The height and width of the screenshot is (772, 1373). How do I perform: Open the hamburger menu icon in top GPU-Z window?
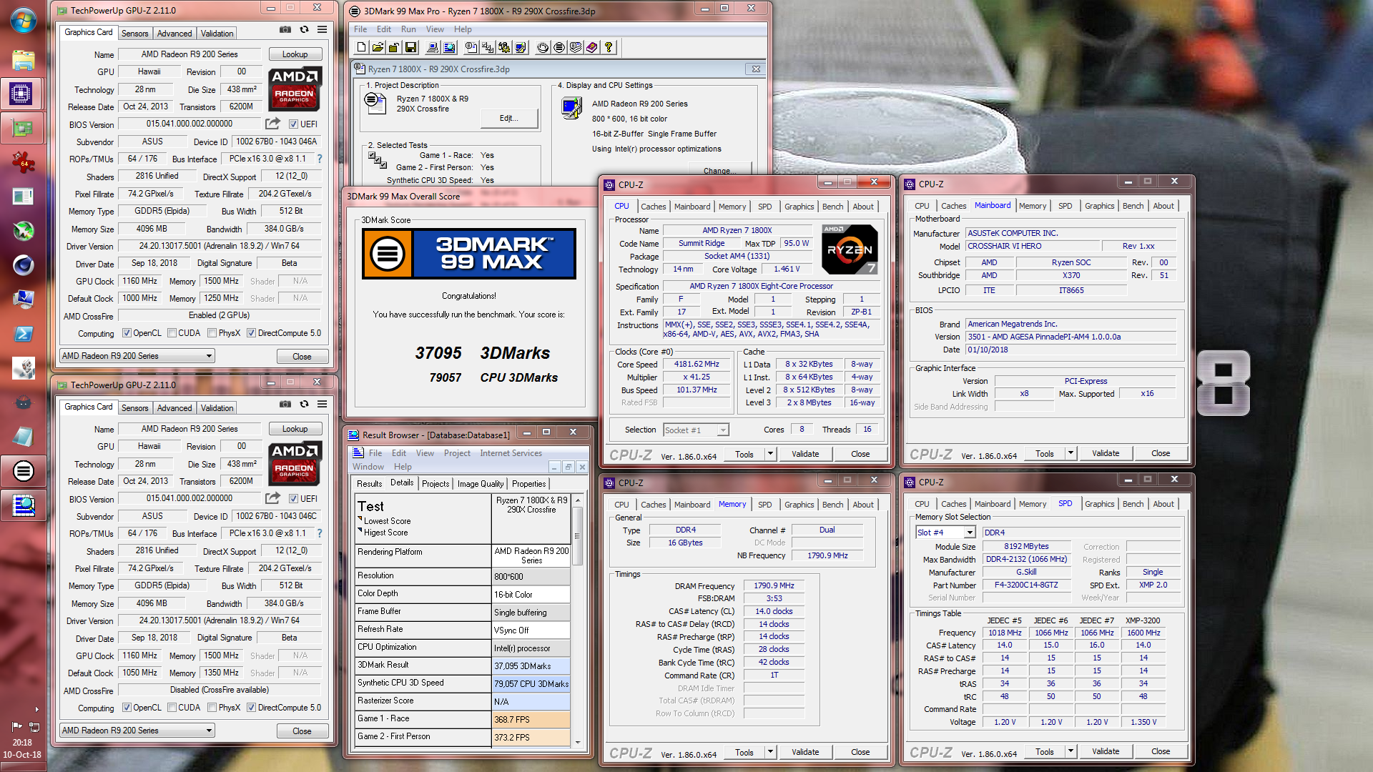click(323, 29)
